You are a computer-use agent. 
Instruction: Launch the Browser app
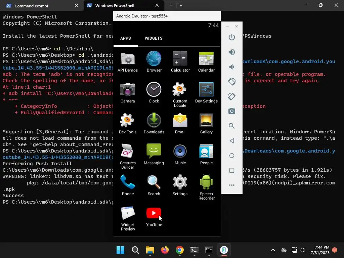[x=154, y=62]
